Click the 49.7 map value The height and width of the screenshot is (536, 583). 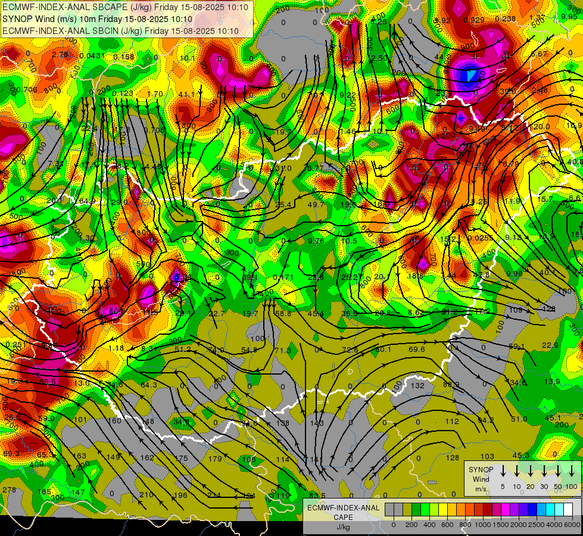(316, 205)
